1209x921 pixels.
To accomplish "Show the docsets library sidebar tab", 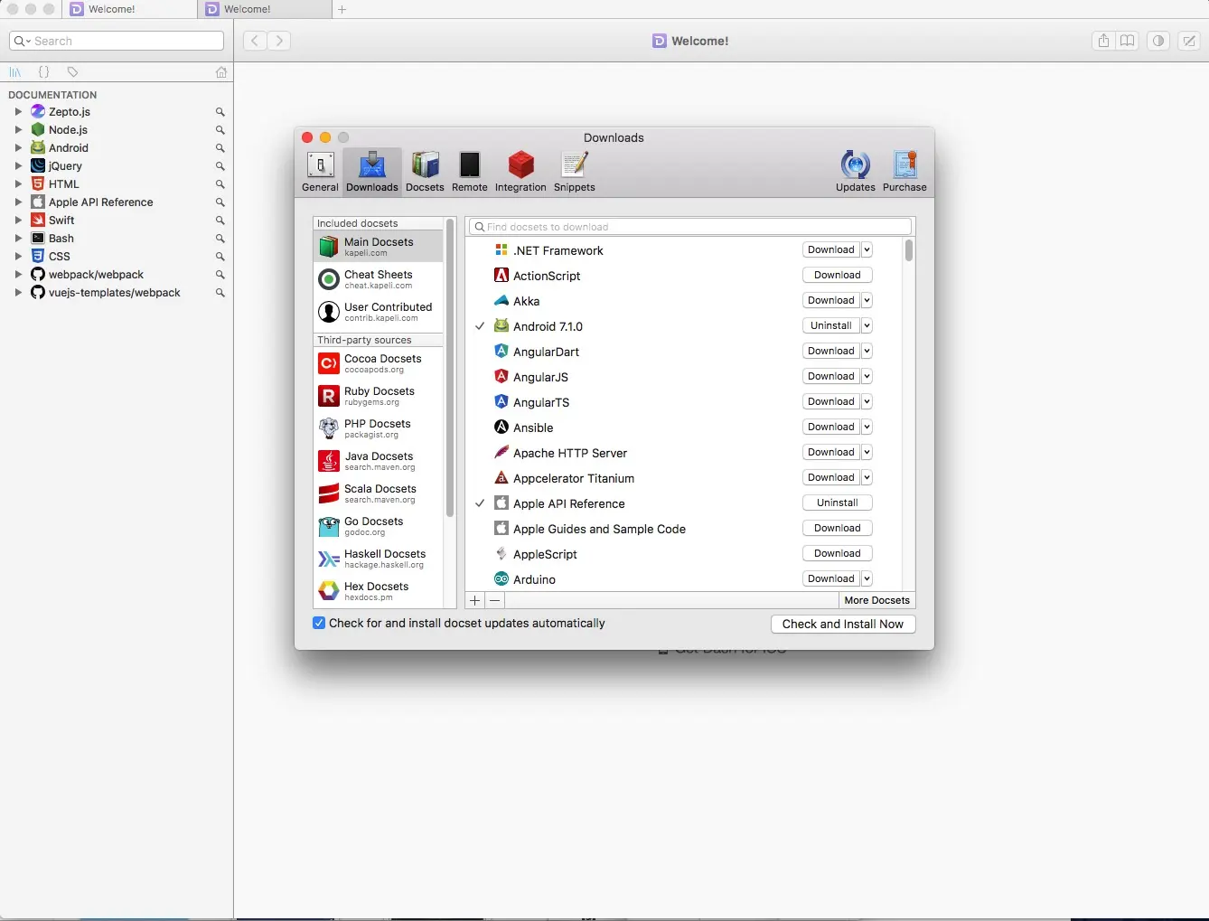I will click(15, 72).
